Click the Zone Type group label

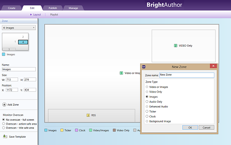[x=151, y=82]
